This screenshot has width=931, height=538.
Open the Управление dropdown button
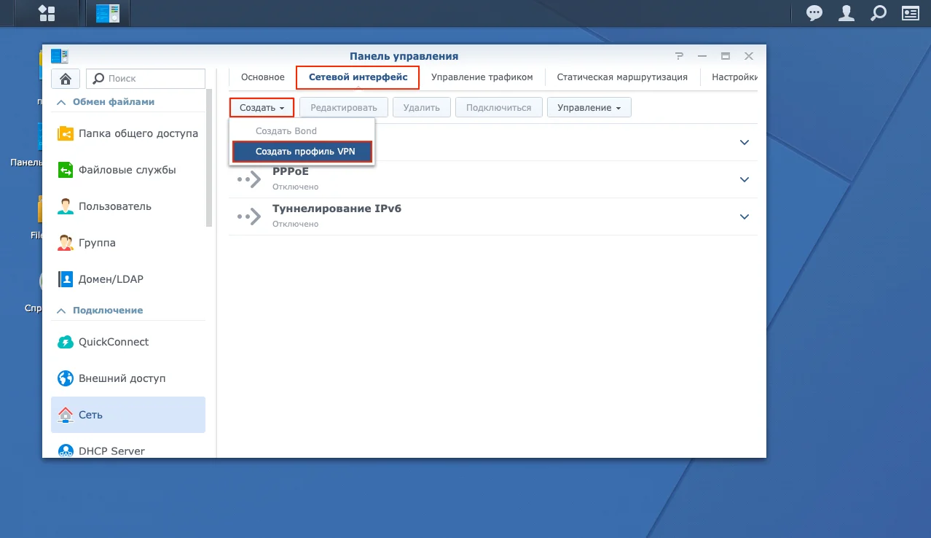589,108
